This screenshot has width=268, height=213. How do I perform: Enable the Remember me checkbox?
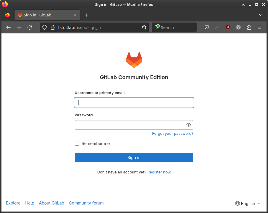[x=77, y=144]
